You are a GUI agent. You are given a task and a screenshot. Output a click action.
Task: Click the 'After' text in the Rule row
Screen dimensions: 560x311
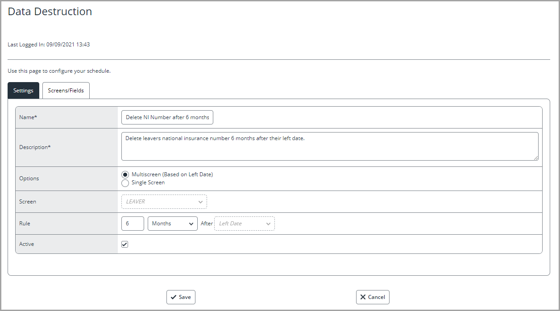[207, 224]
